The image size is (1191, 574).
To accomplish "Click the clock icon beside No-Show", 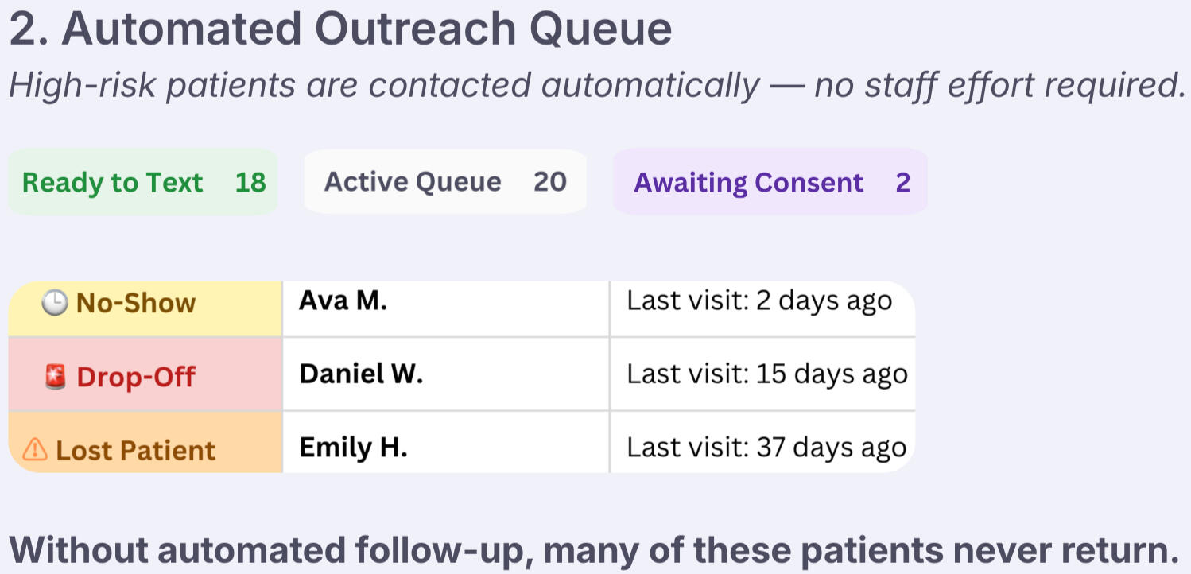I will [54, 303].
